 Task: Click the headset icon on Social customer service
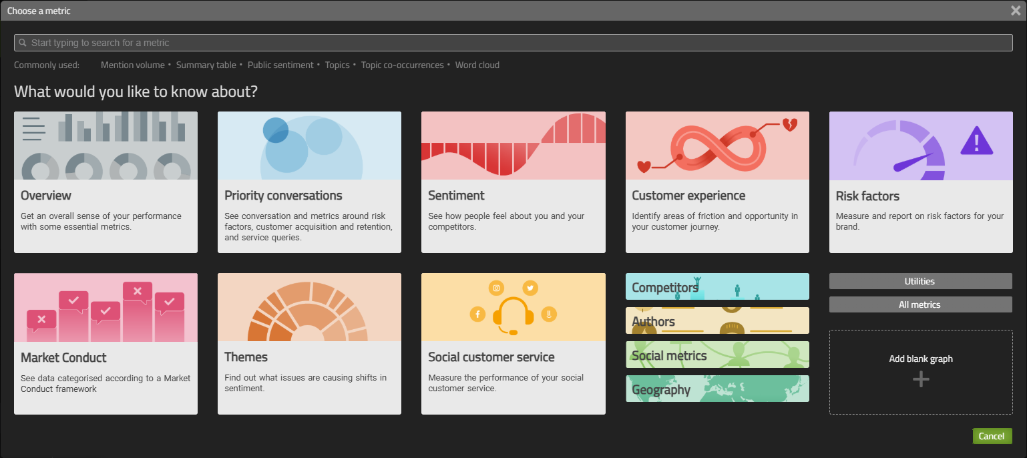(x=513, y=314)
